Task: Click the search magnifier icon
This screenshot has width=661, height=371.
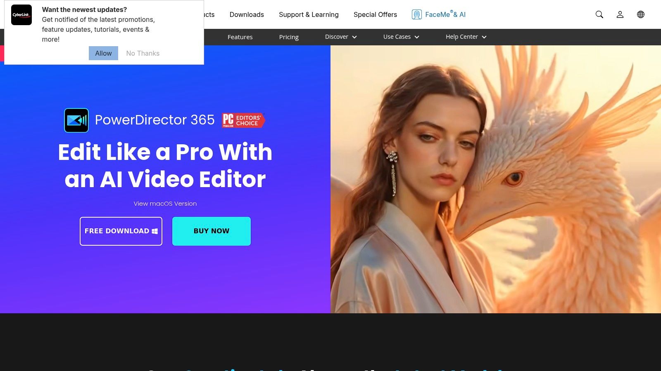Action: pos(599,14)
